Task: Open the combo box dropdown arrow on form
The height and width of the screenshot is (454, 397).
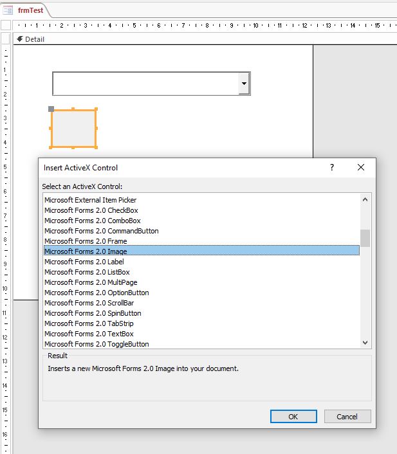Action: tap(244, 84)
